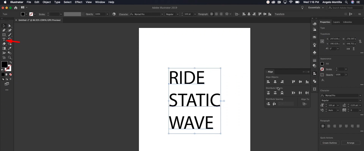364x151 pixels.
Task: Switch to the Layers tab
Action: pos(336,22)
